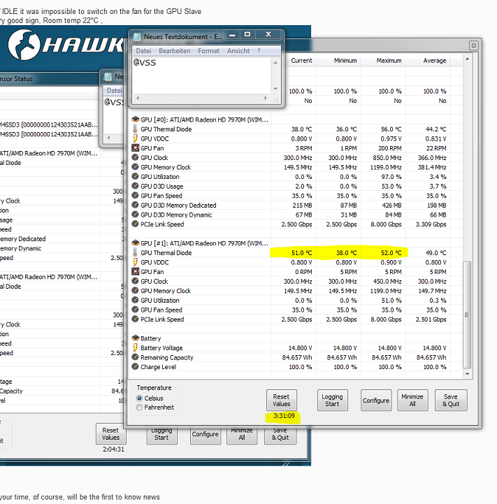The image size is (497, 504).
Task: Click notepad vertical scroll up arrow
Action: click(x=275, y=62)
